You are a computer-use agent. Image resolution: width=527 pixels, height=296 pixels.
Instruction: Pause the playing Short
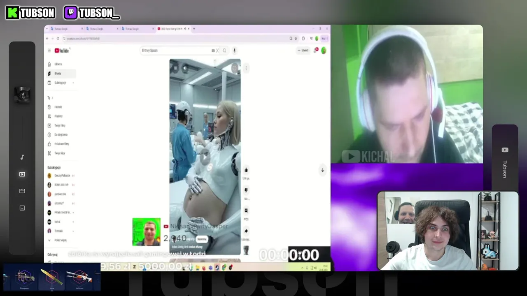(175, 68)
